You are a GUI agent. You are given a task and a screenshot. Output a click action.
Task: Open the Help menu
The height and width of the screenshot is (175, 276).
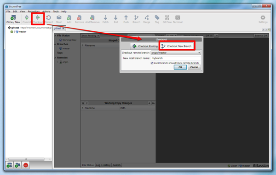64,12
